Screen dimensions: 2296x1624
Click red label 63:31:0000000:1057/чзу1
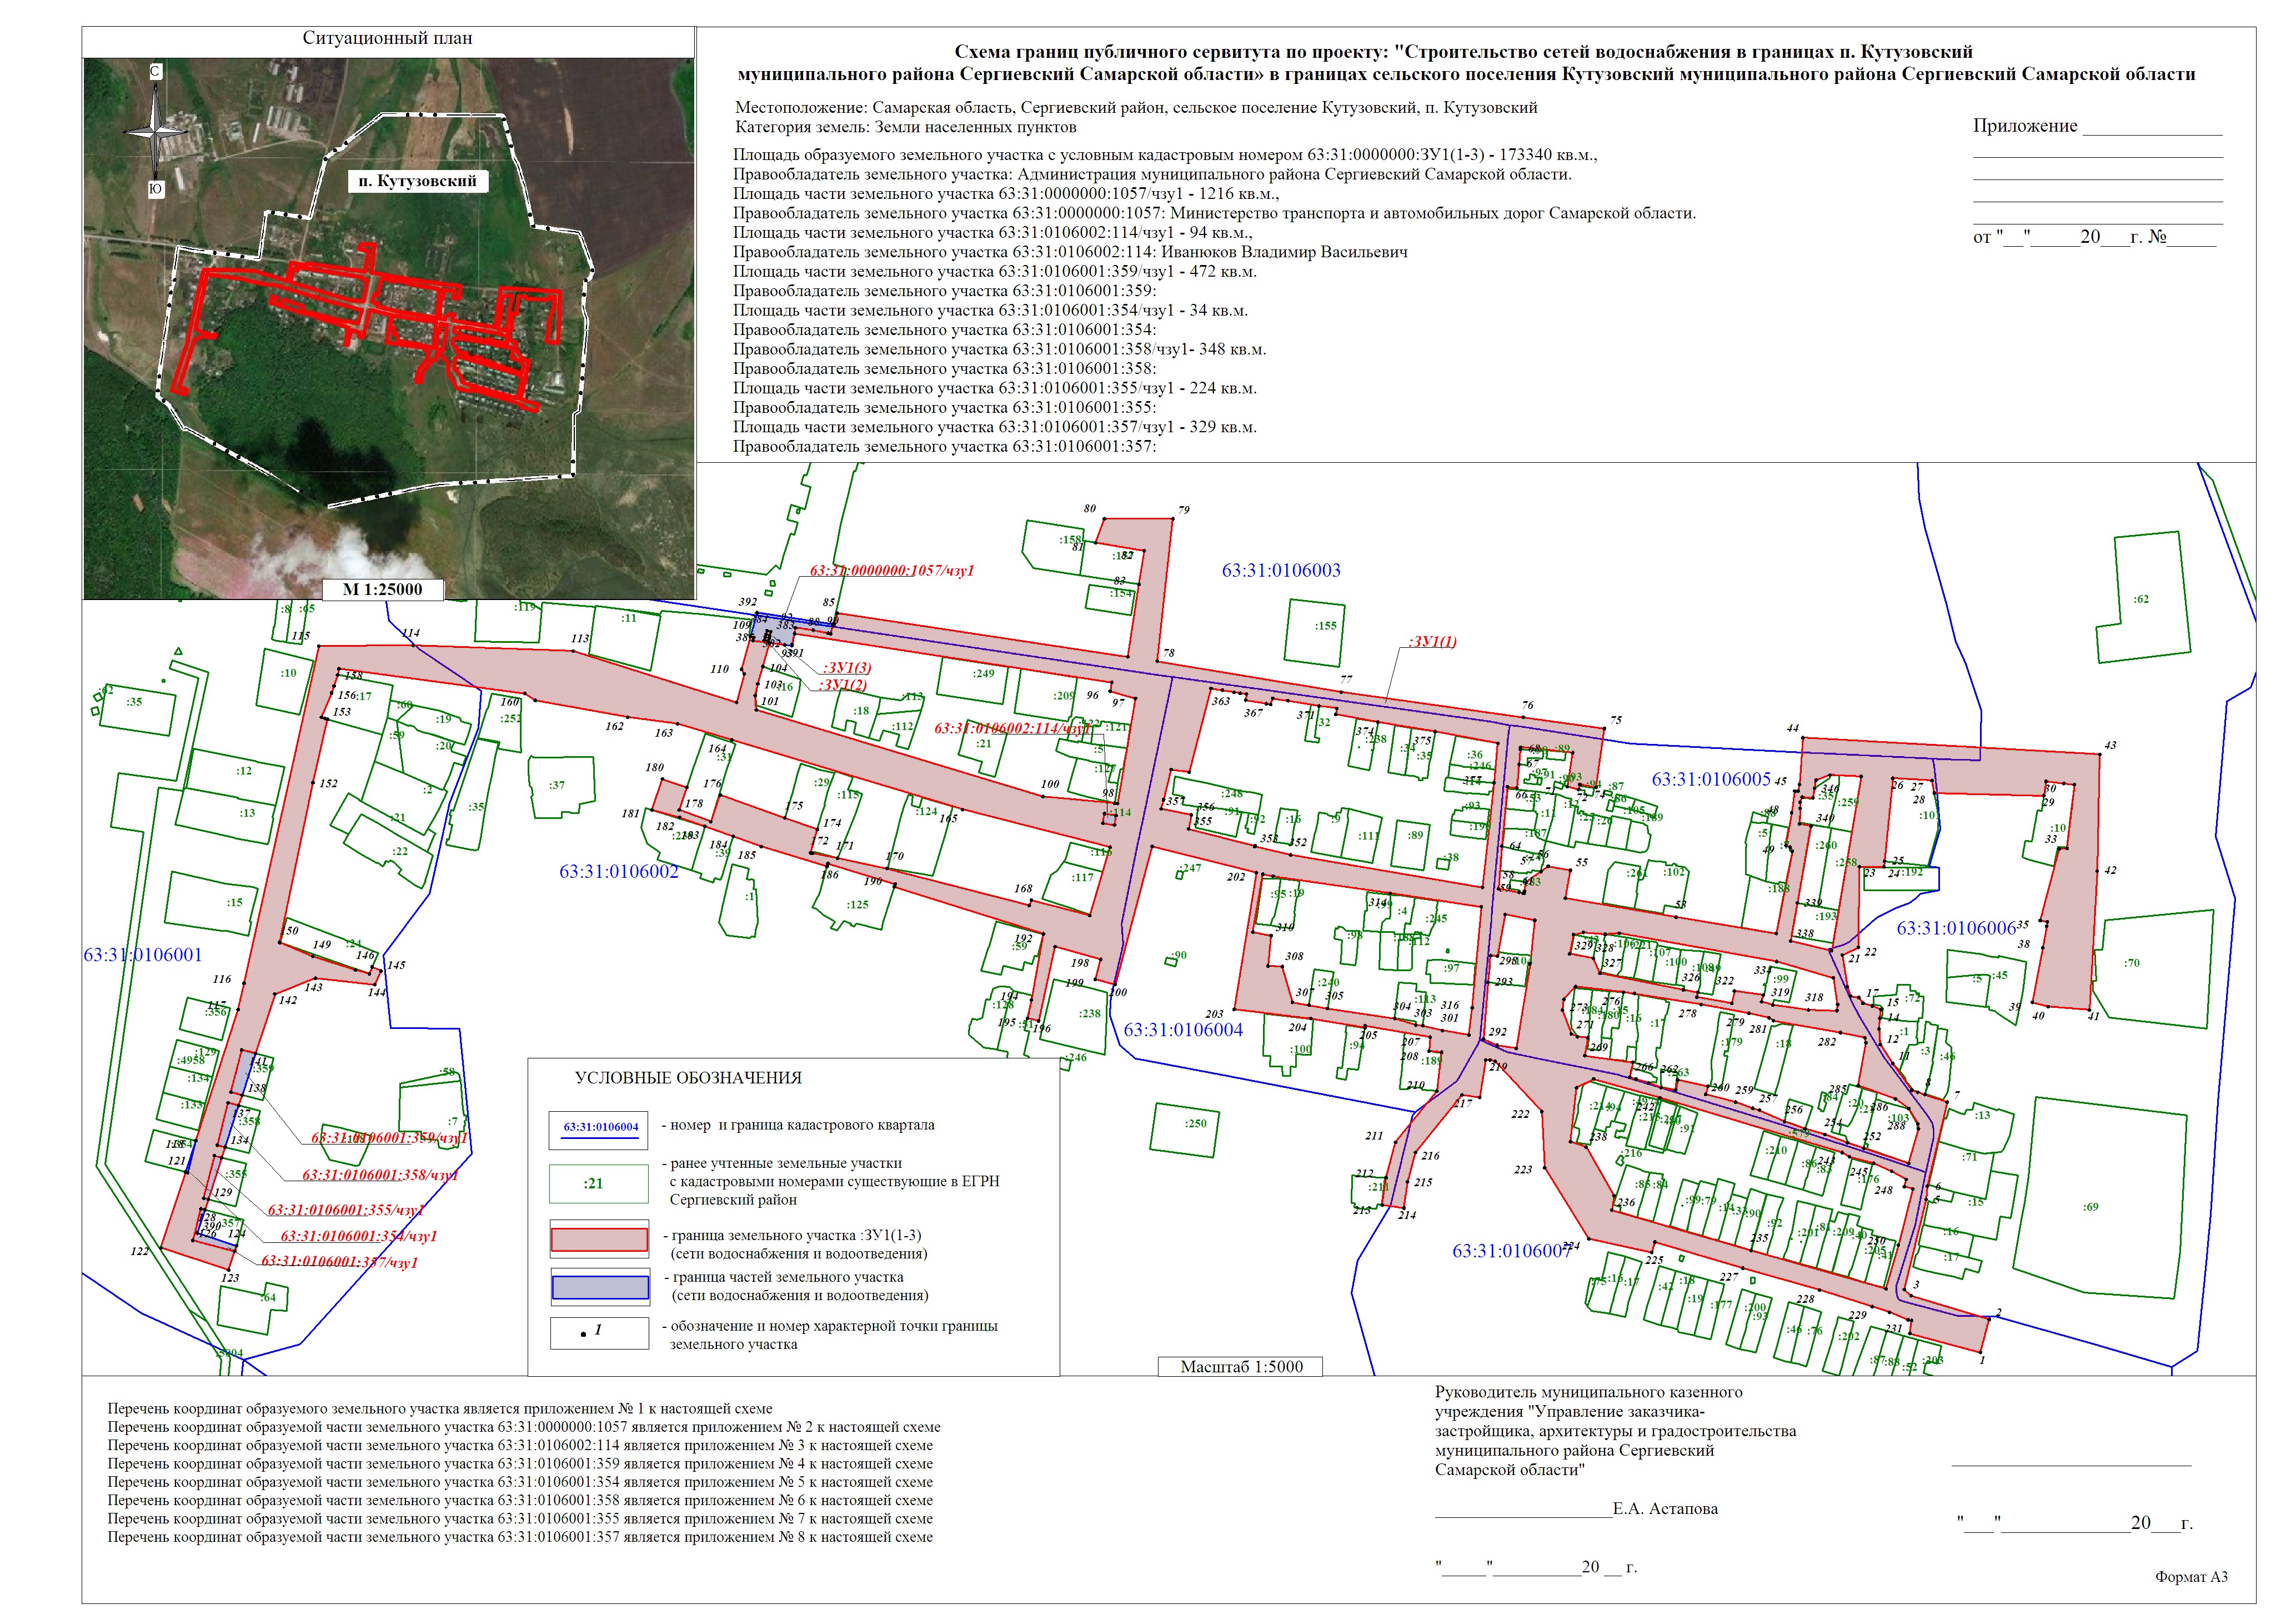tap(892, 571)
